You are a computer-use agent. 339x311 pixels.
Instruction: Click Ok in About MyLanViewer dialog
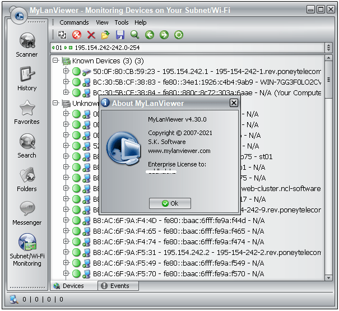pos(170,203)
